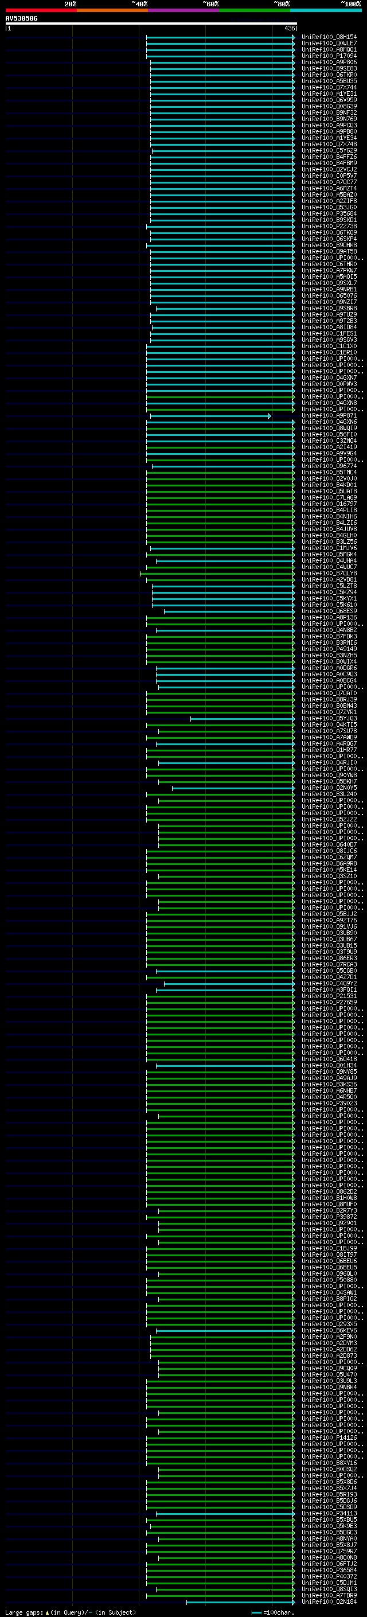Open hit UniRef100_P22738
The image size is (367, 1617).
[x=329, y=226]
